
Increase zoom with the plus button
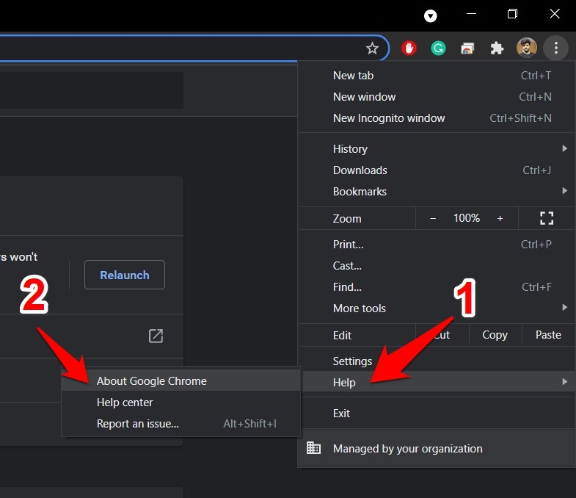point(500,218)
